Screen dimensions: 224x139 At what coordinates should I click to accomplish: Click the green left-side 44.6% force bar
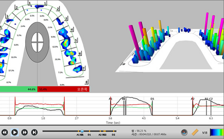click(19, 89)
